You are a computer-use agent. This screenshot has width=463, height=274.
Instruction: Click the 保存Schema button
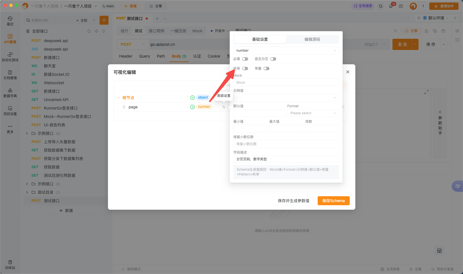[x=333, y=200]
